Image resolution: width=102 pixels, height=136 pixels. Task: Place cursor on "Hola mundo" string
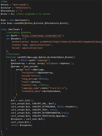click(x=20, y=5)
